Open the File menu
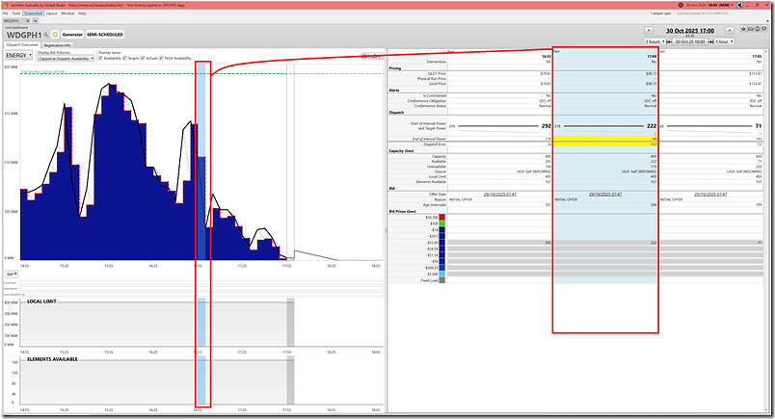Image resolution: width=775 pixels, height=419 pixels. point(6,13)
